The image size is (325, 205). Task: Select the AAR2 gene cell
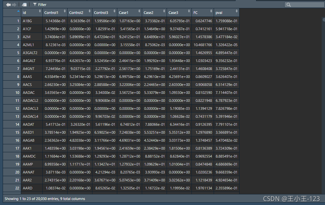[32, 180]
